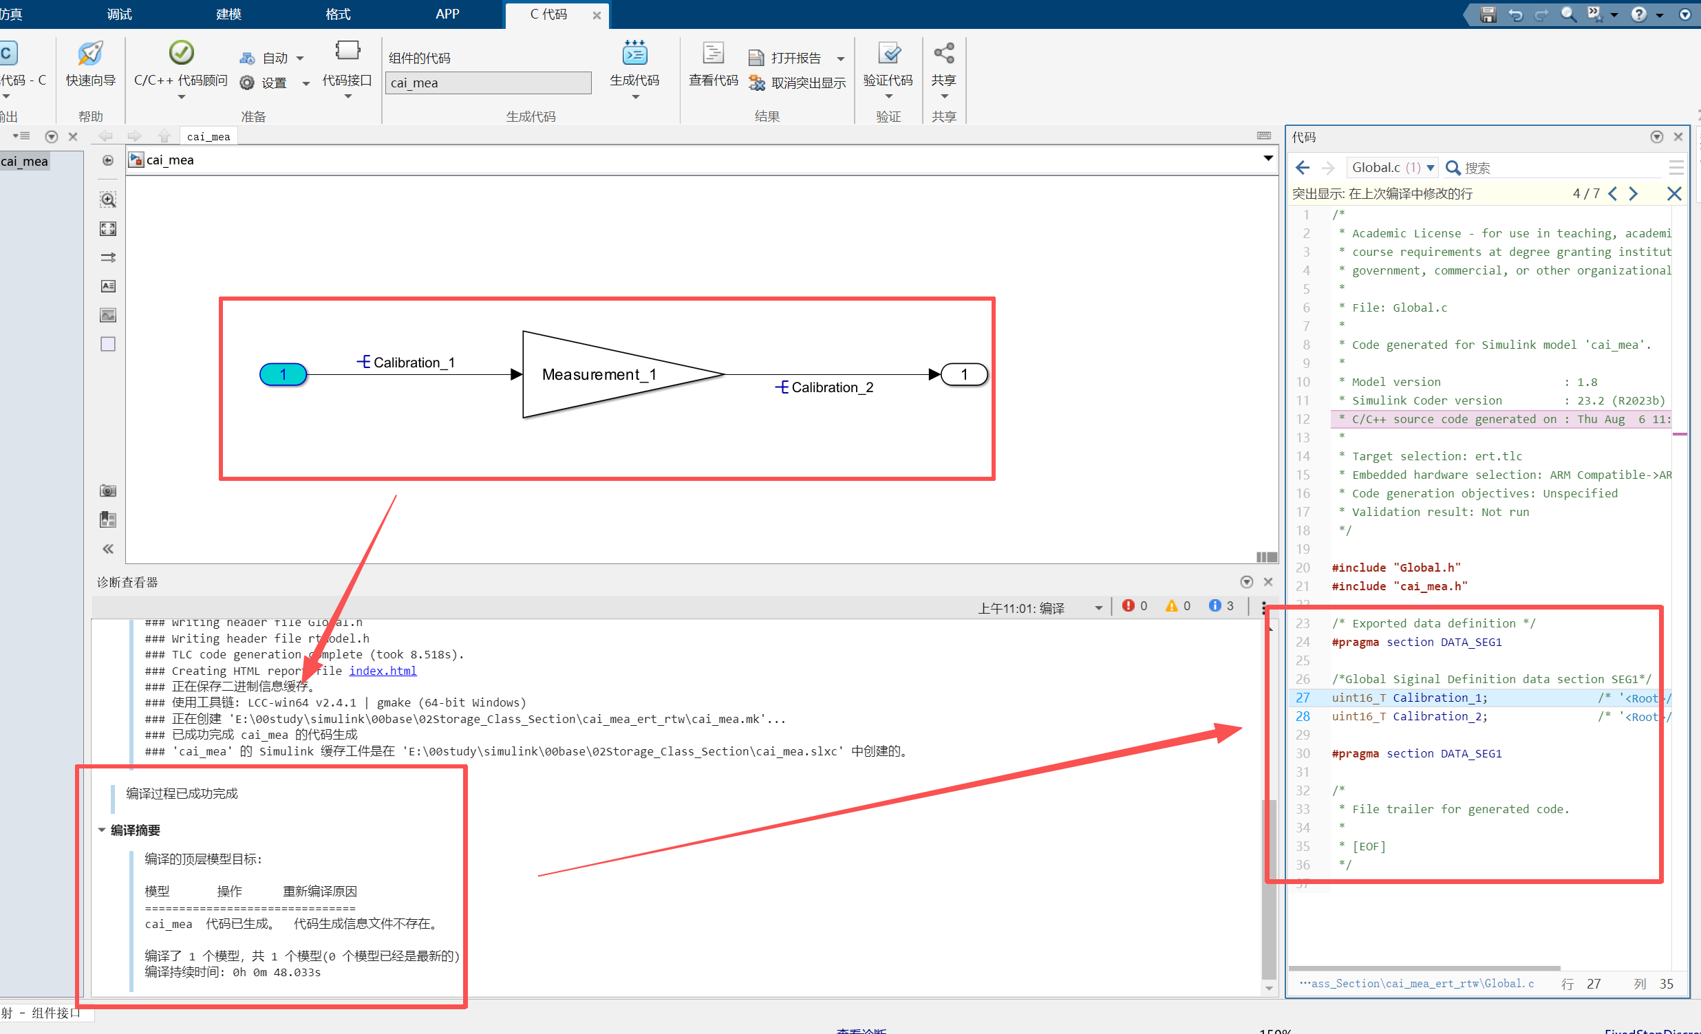Open the help question mark icon
Image resolution: width=1701 pixels, height=1034 pixels.
coord(1639,14)
